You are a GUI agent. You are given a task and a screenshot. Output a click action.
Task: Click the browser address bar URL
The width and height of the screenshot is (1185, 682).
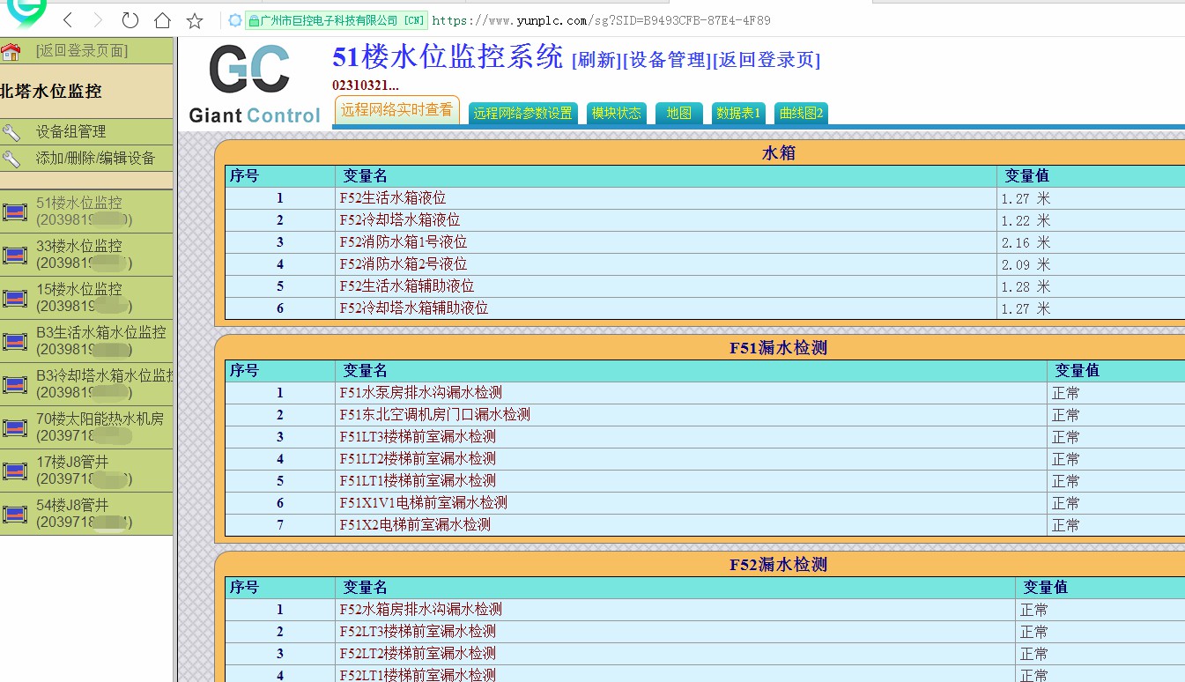tap(599, 20)
